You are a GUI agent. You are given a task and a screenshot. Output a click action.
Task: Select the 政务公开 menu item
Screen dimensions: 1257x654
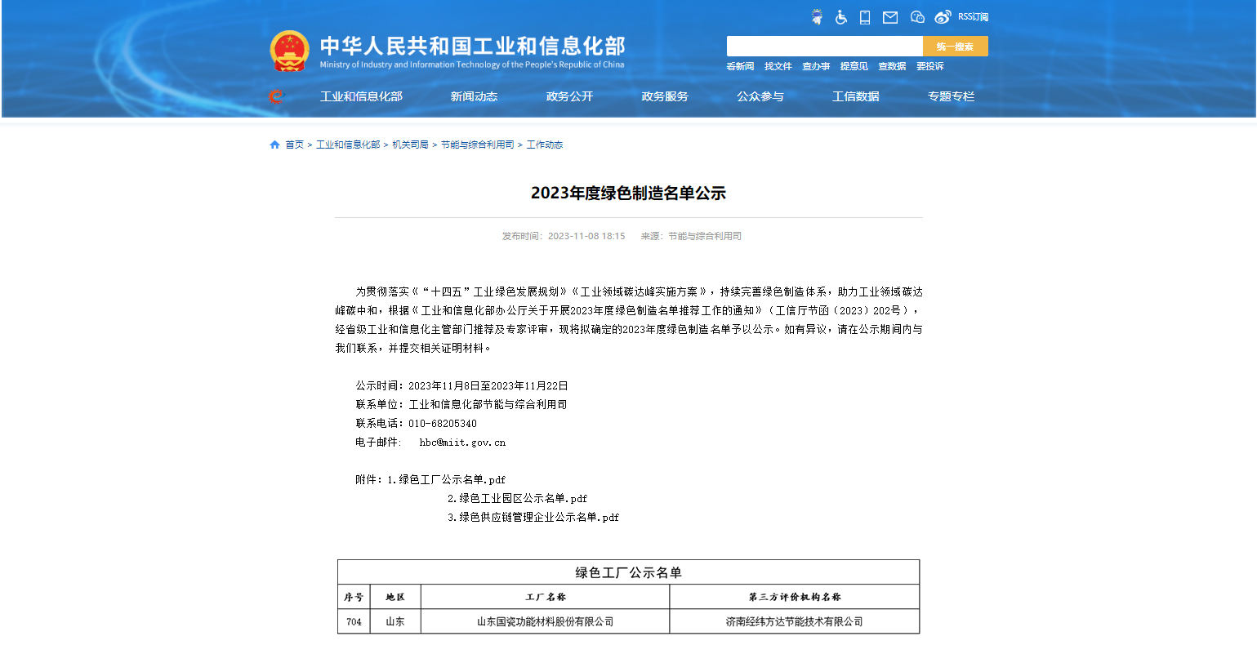pyautogui.click(x=569, y=96)
